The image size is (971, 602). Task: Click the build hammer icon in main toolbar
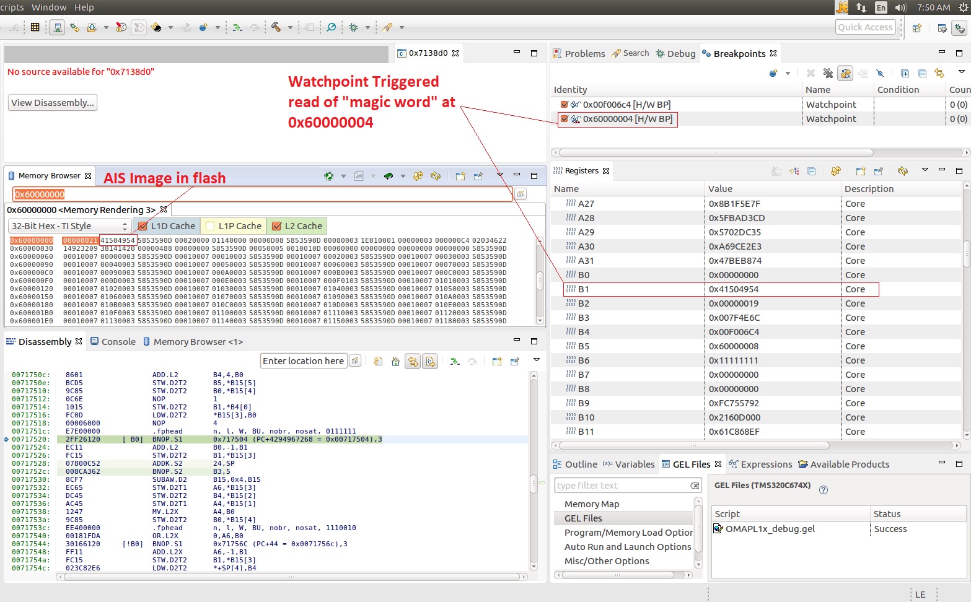click(x=276, y=27)
